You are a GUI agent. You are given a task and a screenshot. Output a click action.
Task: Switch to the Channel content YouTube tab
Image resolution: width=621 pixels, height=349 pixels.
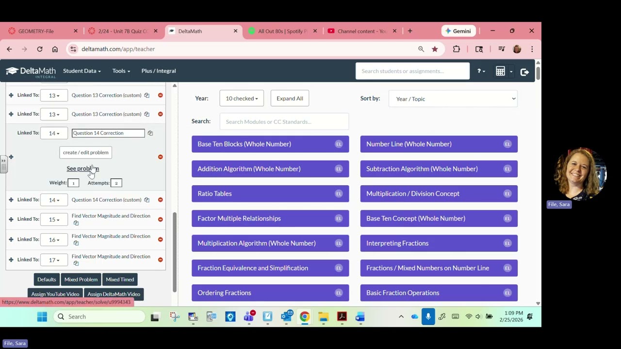pos(362,31)
